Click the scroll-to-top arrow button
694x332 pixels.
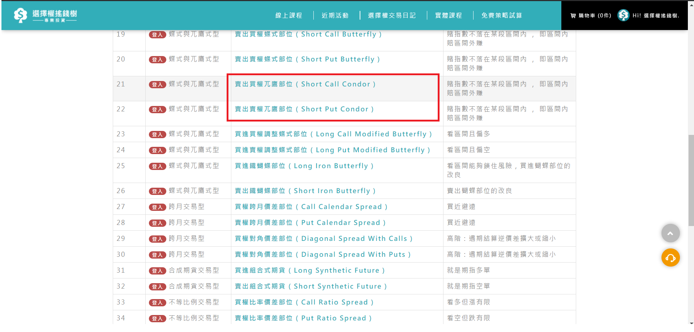[671, 233]
